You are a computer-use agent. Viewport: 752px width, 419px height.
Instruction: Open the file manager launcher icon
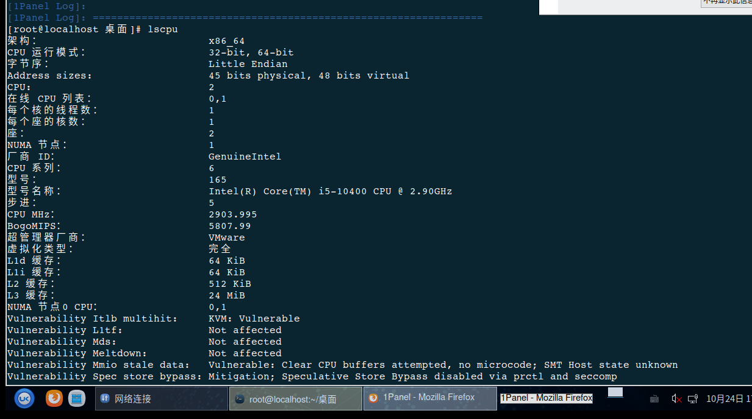pyautogui.click(x=77, y=399)
